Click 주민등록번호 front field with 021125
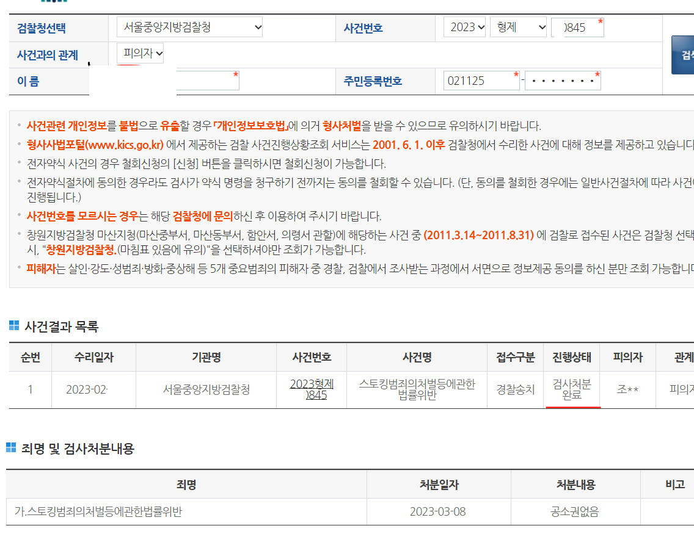The width and height of the screenshot is (694, 534). pos(481,81)
